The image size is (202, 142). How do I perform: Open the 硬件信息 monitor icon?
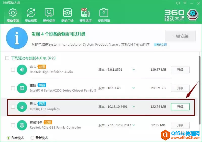(x=49, y=12)
